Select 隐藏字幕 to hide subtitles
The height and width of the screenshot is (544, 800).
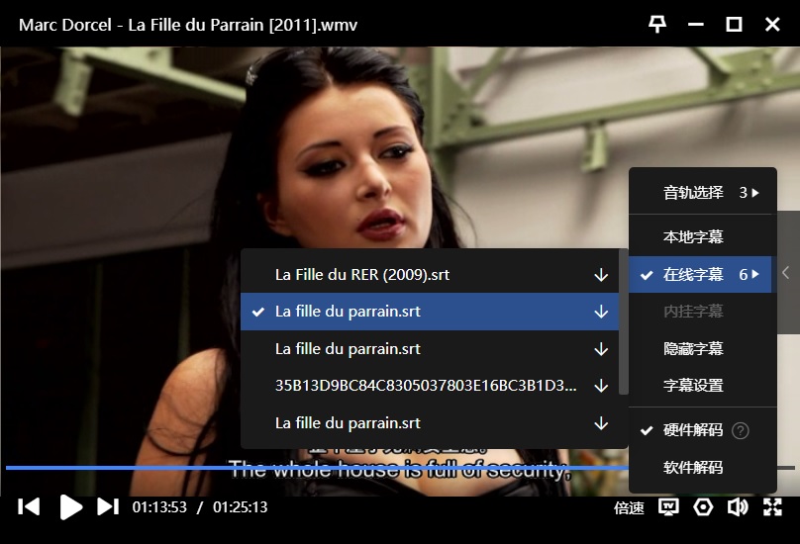coord(692,349)
